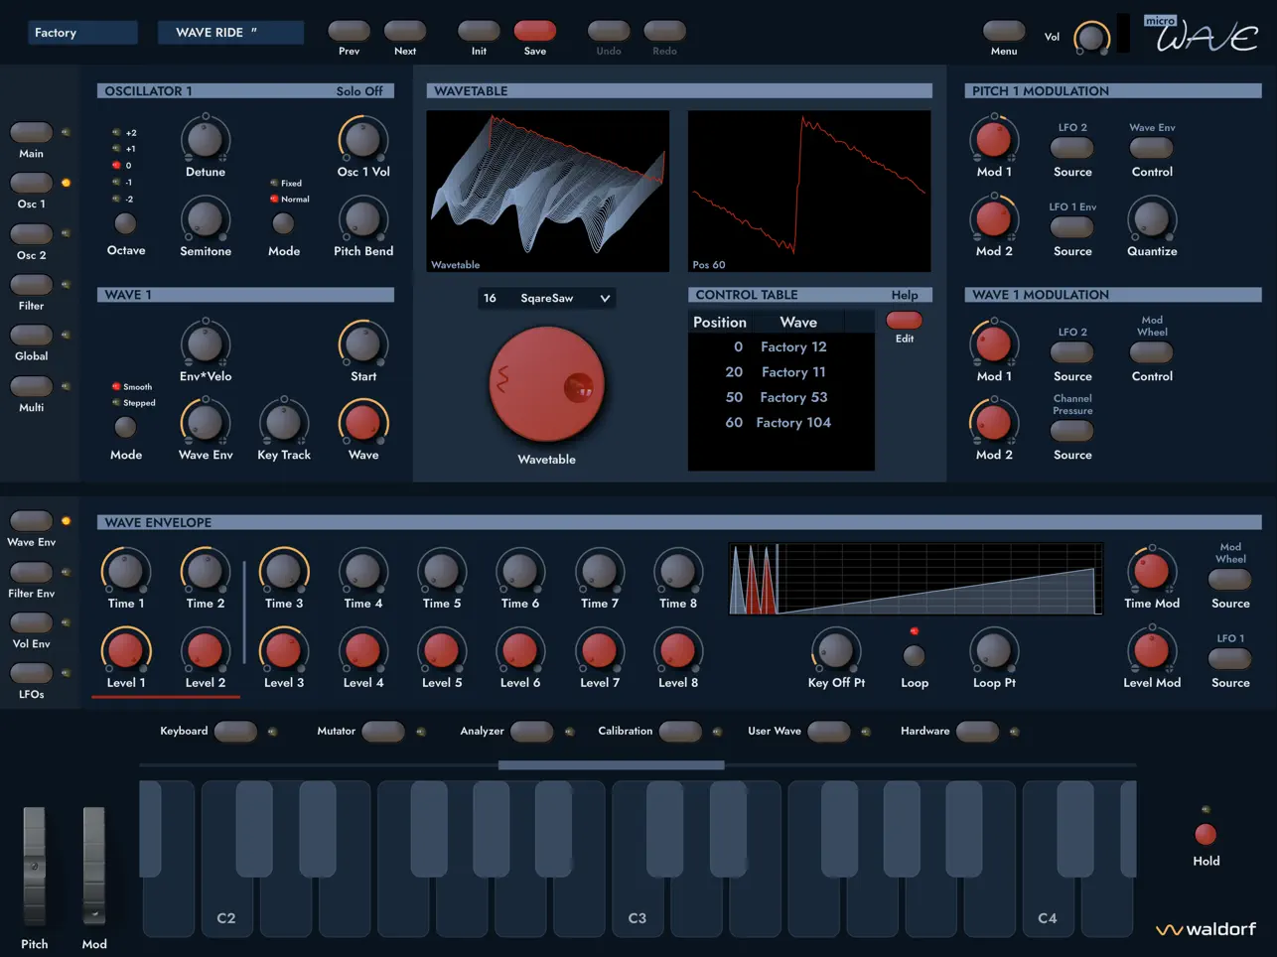Open the Factory bank selector

tap(82, 33)
